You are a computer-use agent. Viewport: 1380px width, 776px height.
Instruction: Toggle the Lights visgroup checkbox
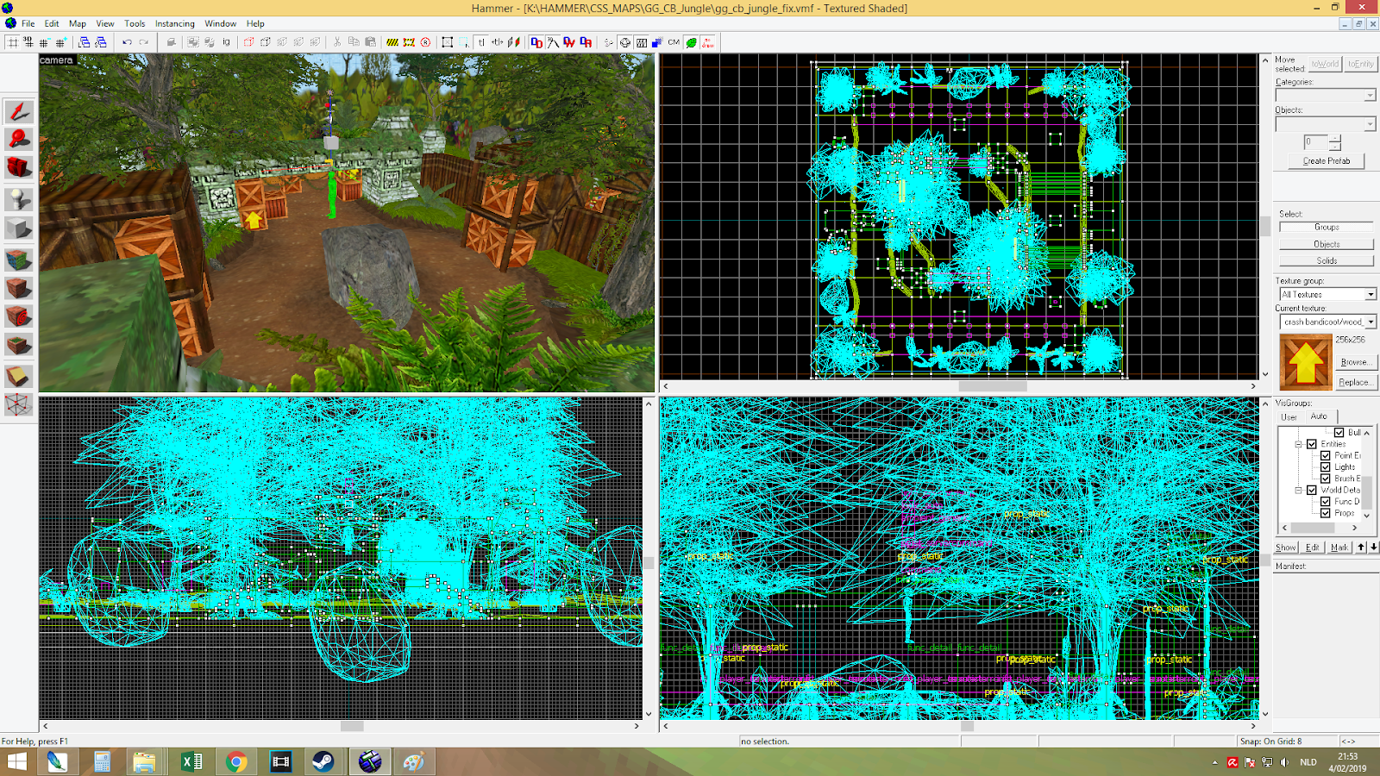1326,467
